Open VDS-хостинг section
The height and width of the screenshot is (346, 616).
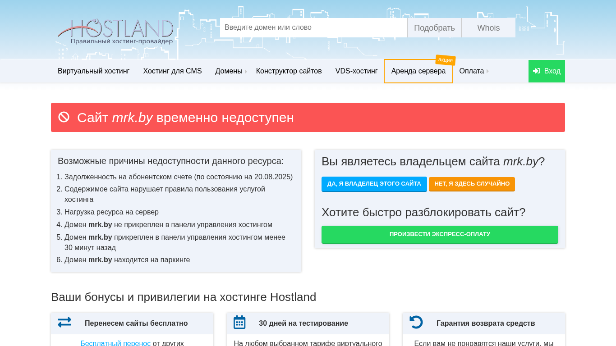pos(357,71)
